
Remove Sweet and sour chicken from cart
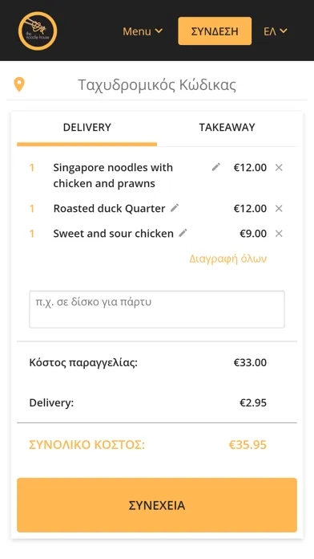click(279, 234)
